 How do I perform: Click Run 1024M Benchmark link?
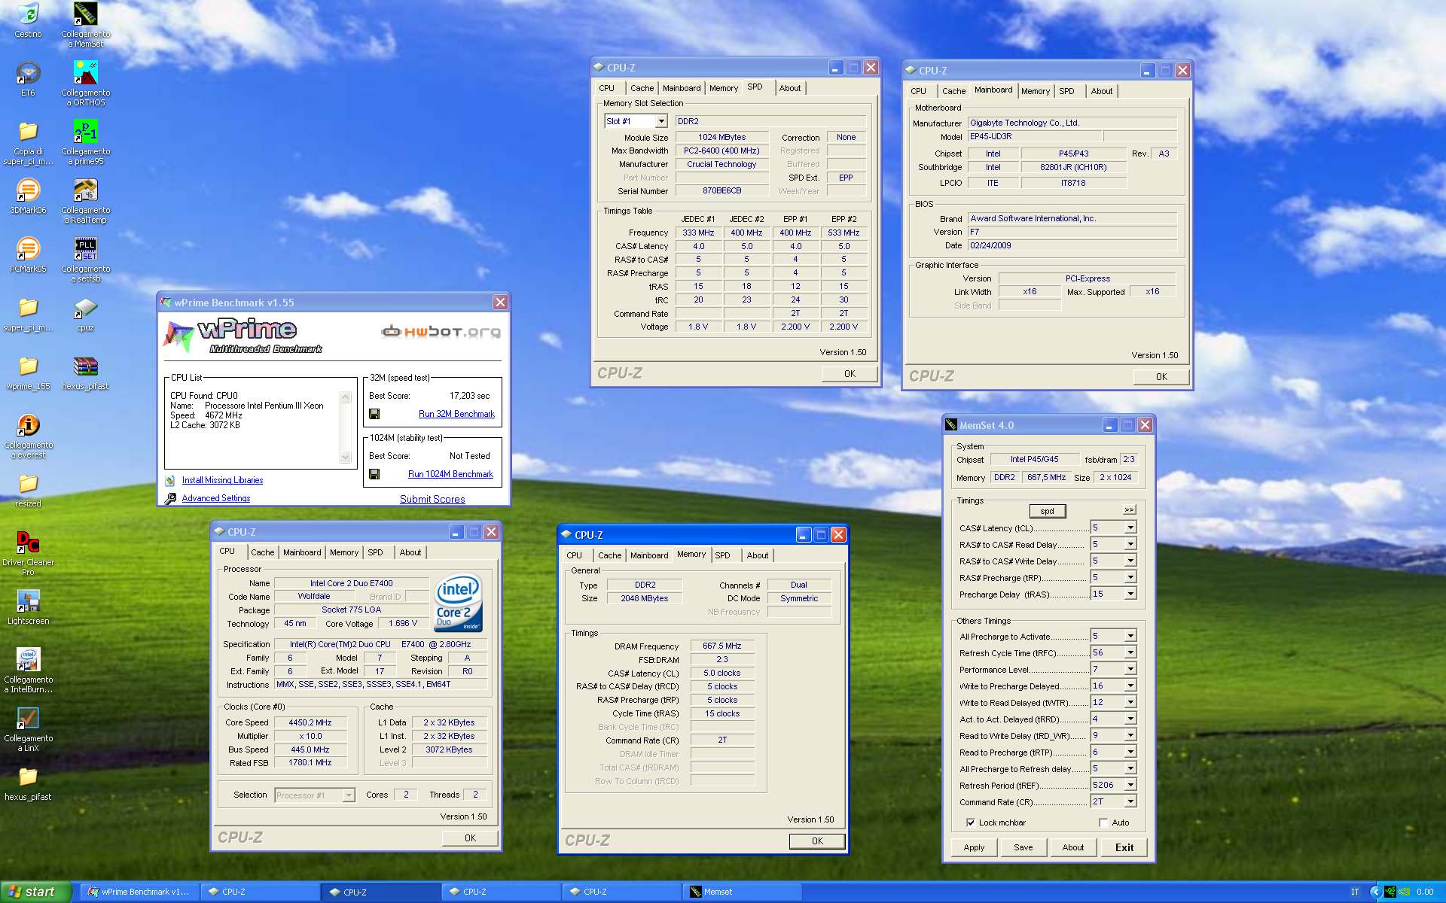(450, 474)
